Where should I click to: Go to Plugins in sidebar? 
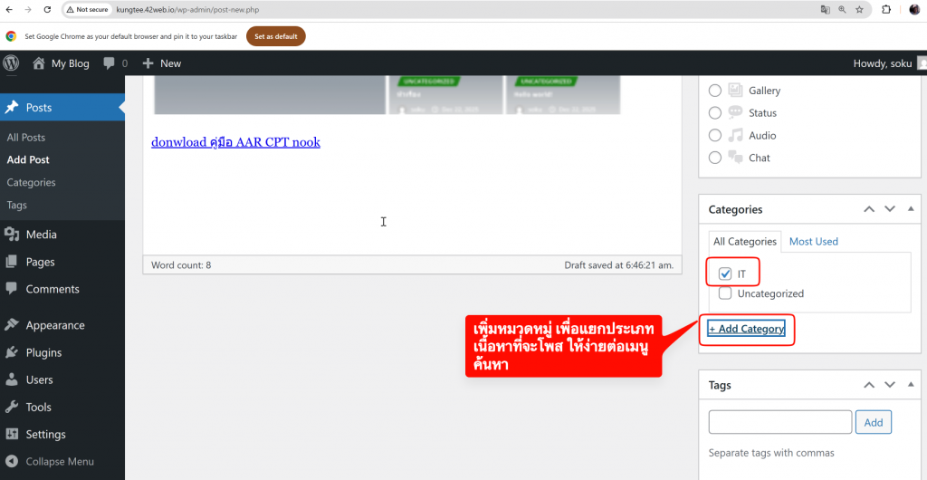[x=43, y=352]
